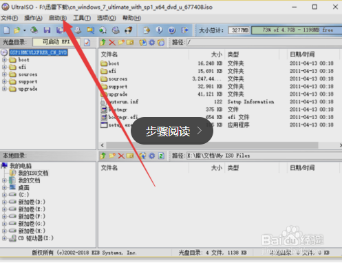Click the 大小总计 field showing 3277MB
This screenshot has height=263, width=342.
[x=239, y=30]
